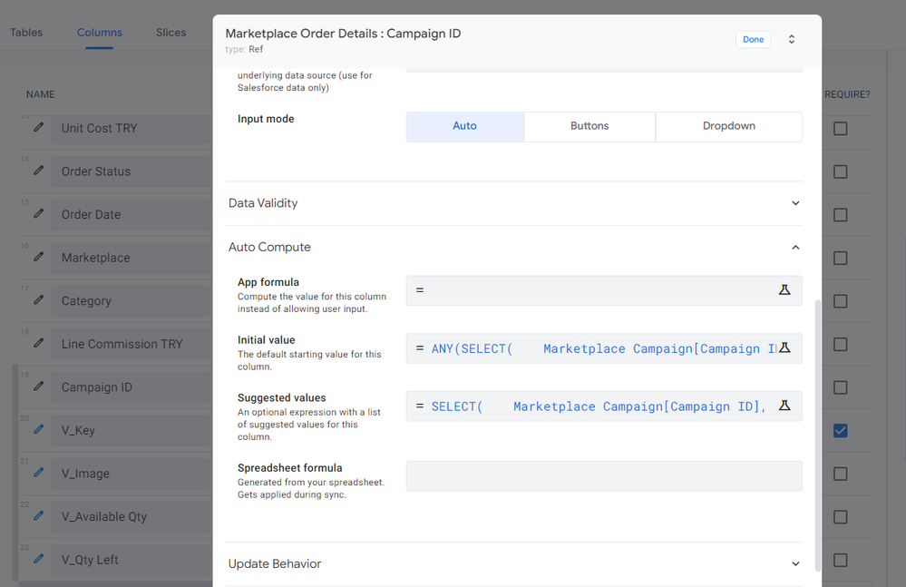906x587 pixels.
Task: Toggle Require checkbox for Order Status row
Action: 840,171
